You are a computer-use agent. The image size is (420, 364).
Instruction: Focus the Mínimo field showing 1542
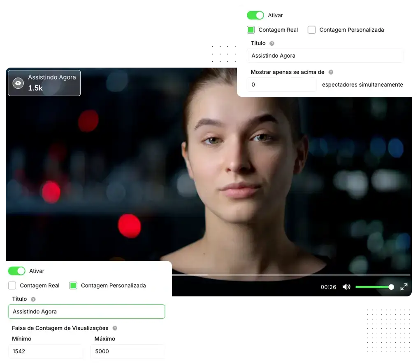(x=46, y=351)
